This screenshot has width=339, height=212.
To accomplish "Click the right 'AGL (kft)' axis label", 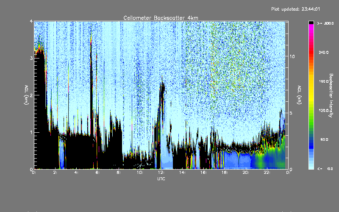I will point(300,95).
